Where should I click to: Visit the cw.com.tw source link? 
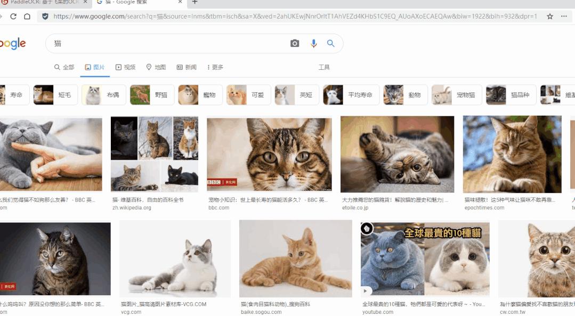pyautogui.click(x=512, y=312)
